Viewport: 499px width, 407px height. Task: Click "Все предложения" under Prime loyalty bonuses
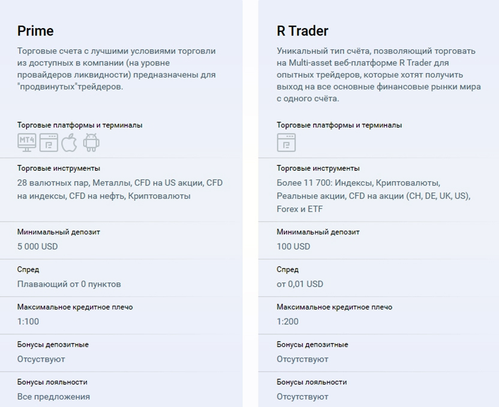(53, 396)
